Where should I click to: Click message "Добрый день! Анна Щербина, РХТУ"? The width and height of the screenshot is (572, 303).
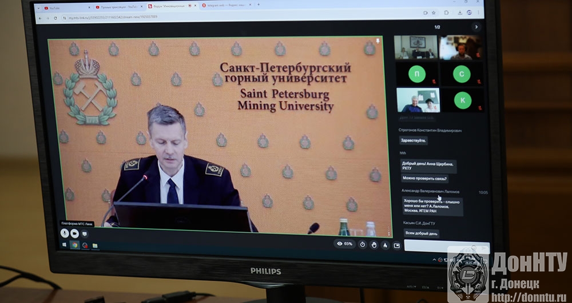(428, 166)
